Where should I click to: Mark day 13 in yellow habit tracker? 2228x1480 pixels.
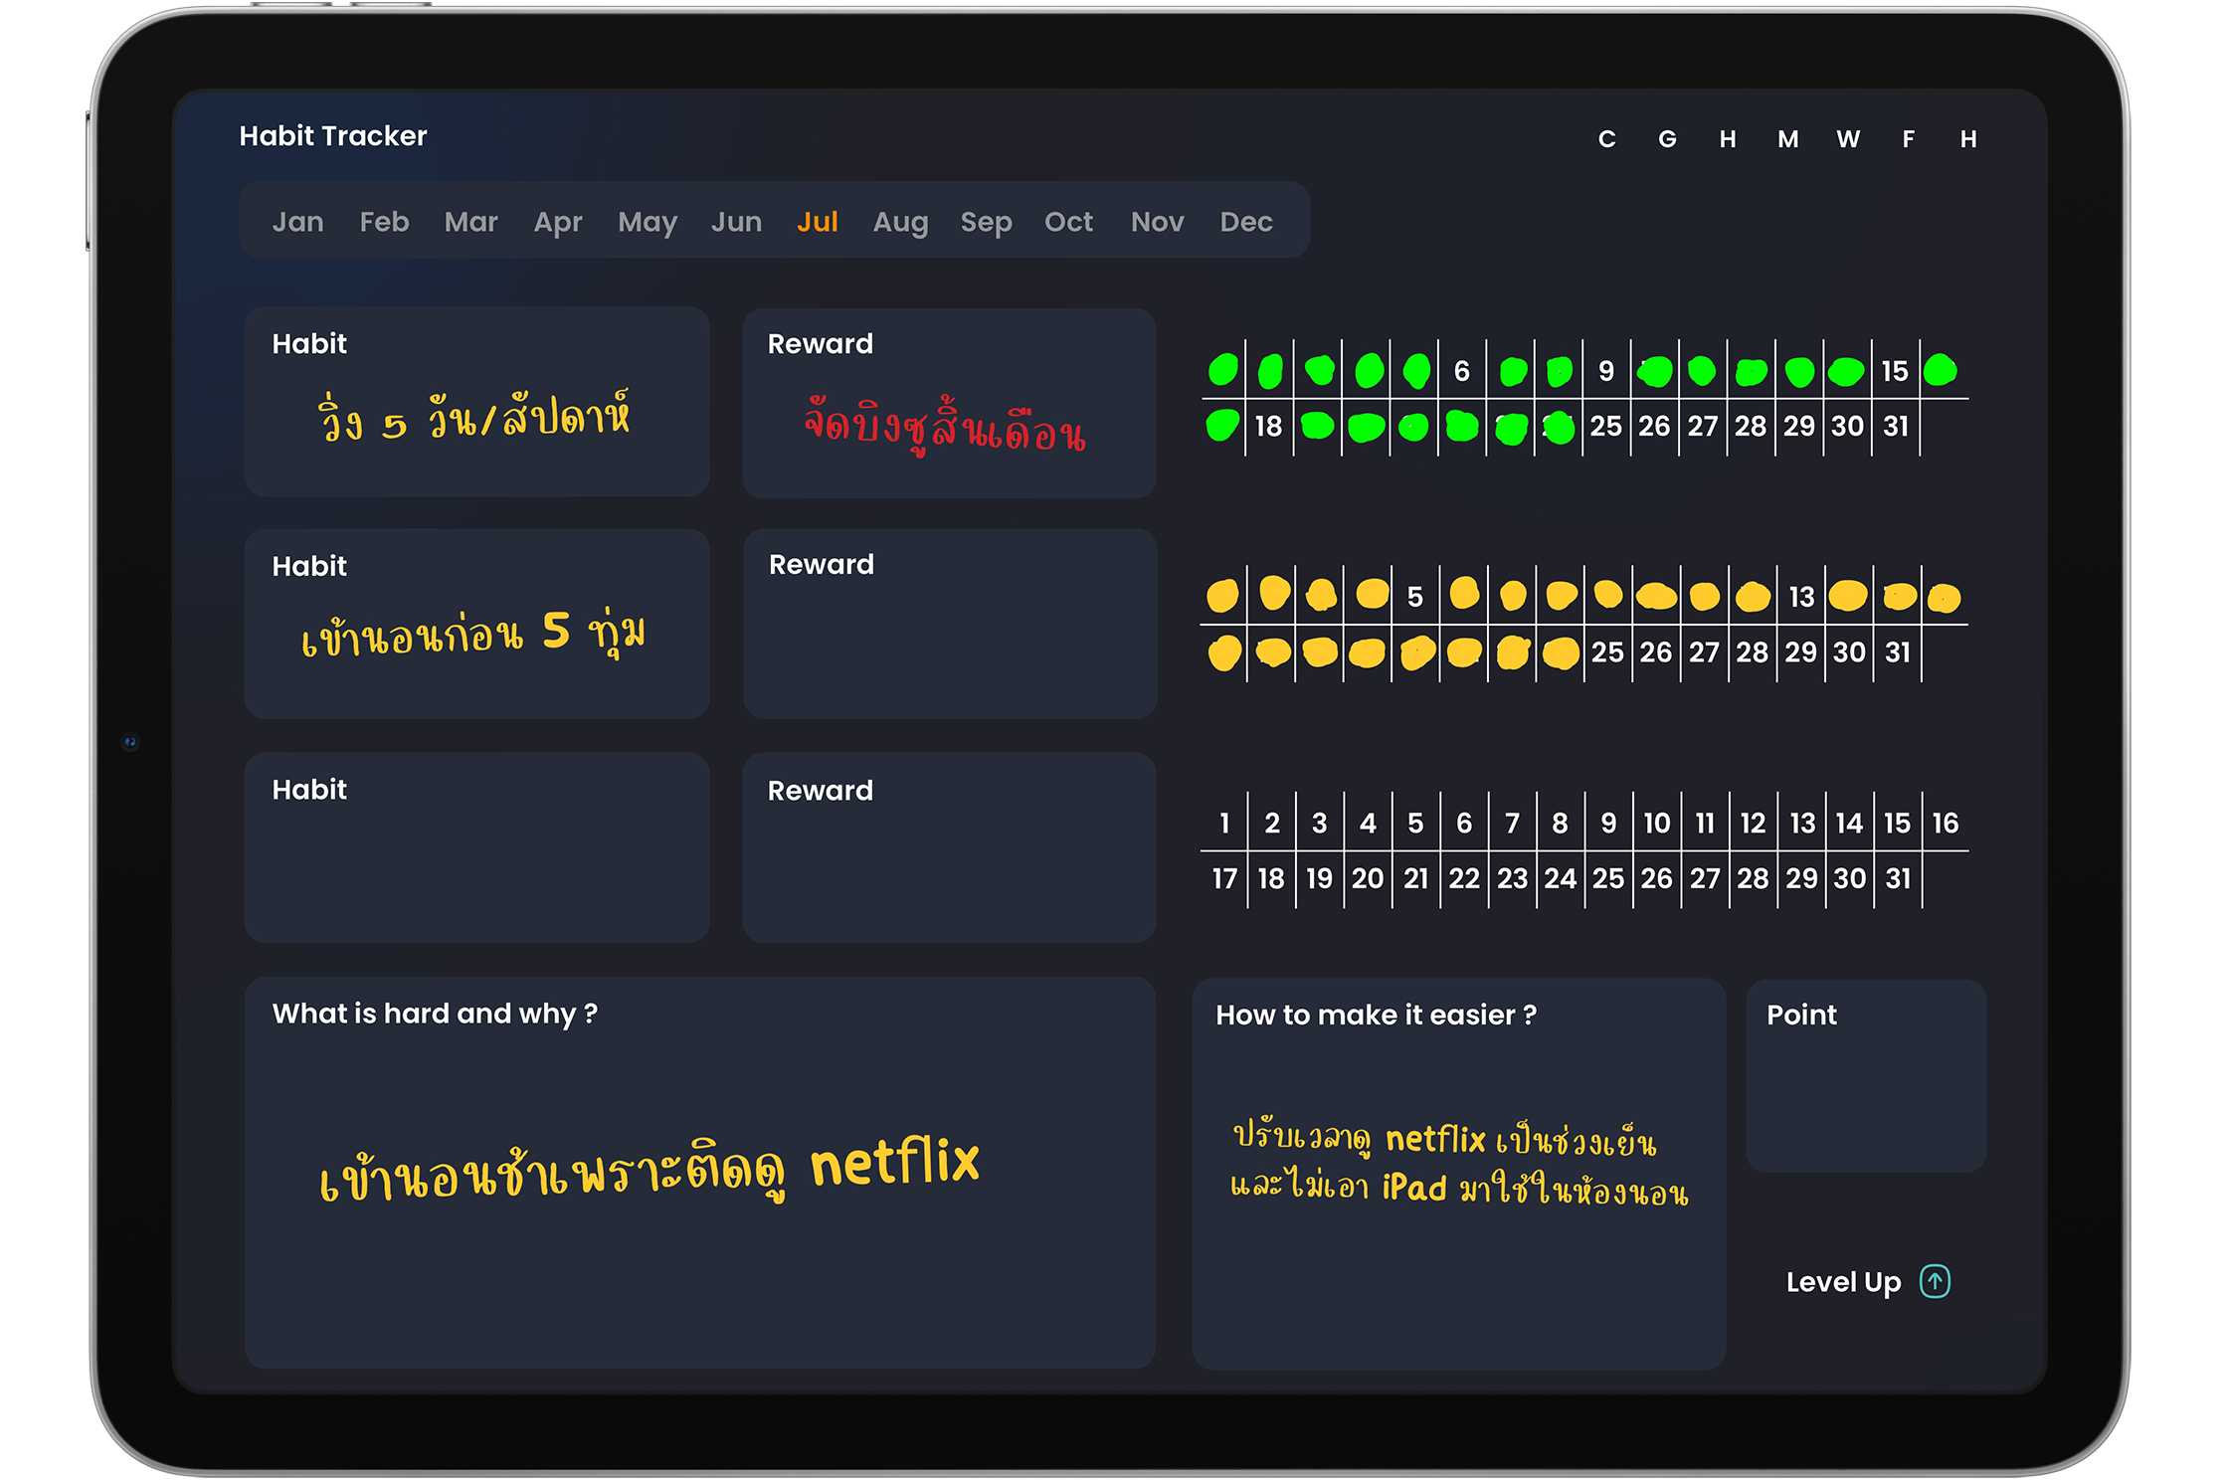click(1801, 597)
